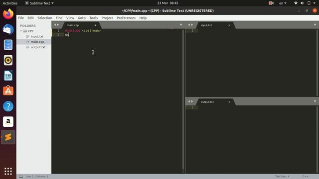Click the battery status icon
Image resolution: width=319 pixels, height=179 pixels.
(x=309, y=3)
